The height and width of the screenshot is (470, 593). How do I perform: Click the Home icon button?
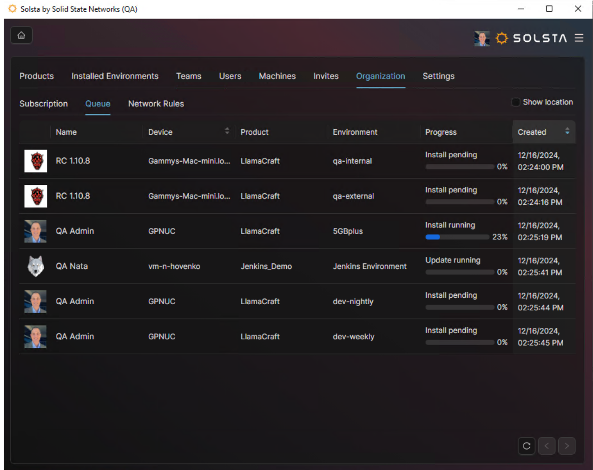pyautogui.click(x=21, y=35)
